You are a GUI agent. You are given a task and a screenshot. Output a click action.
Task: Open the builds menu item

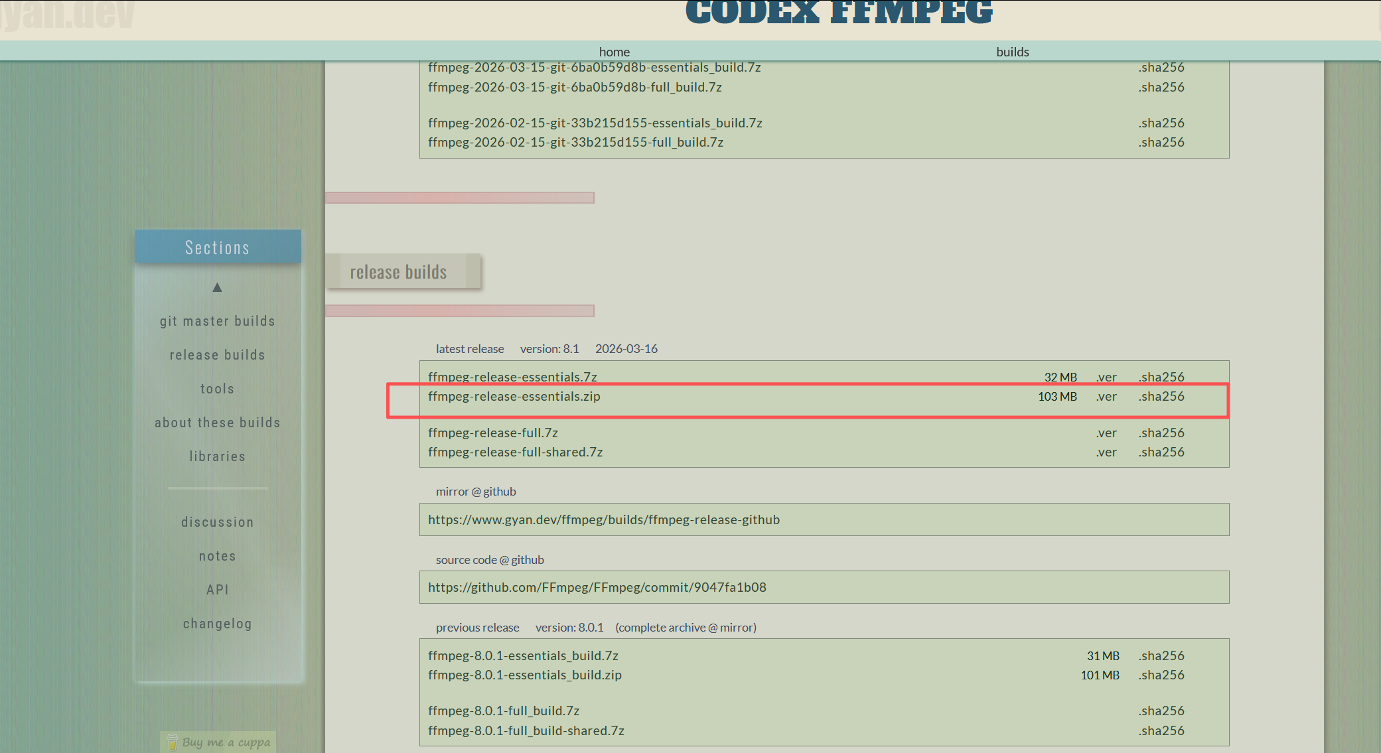coord(1012,52)
